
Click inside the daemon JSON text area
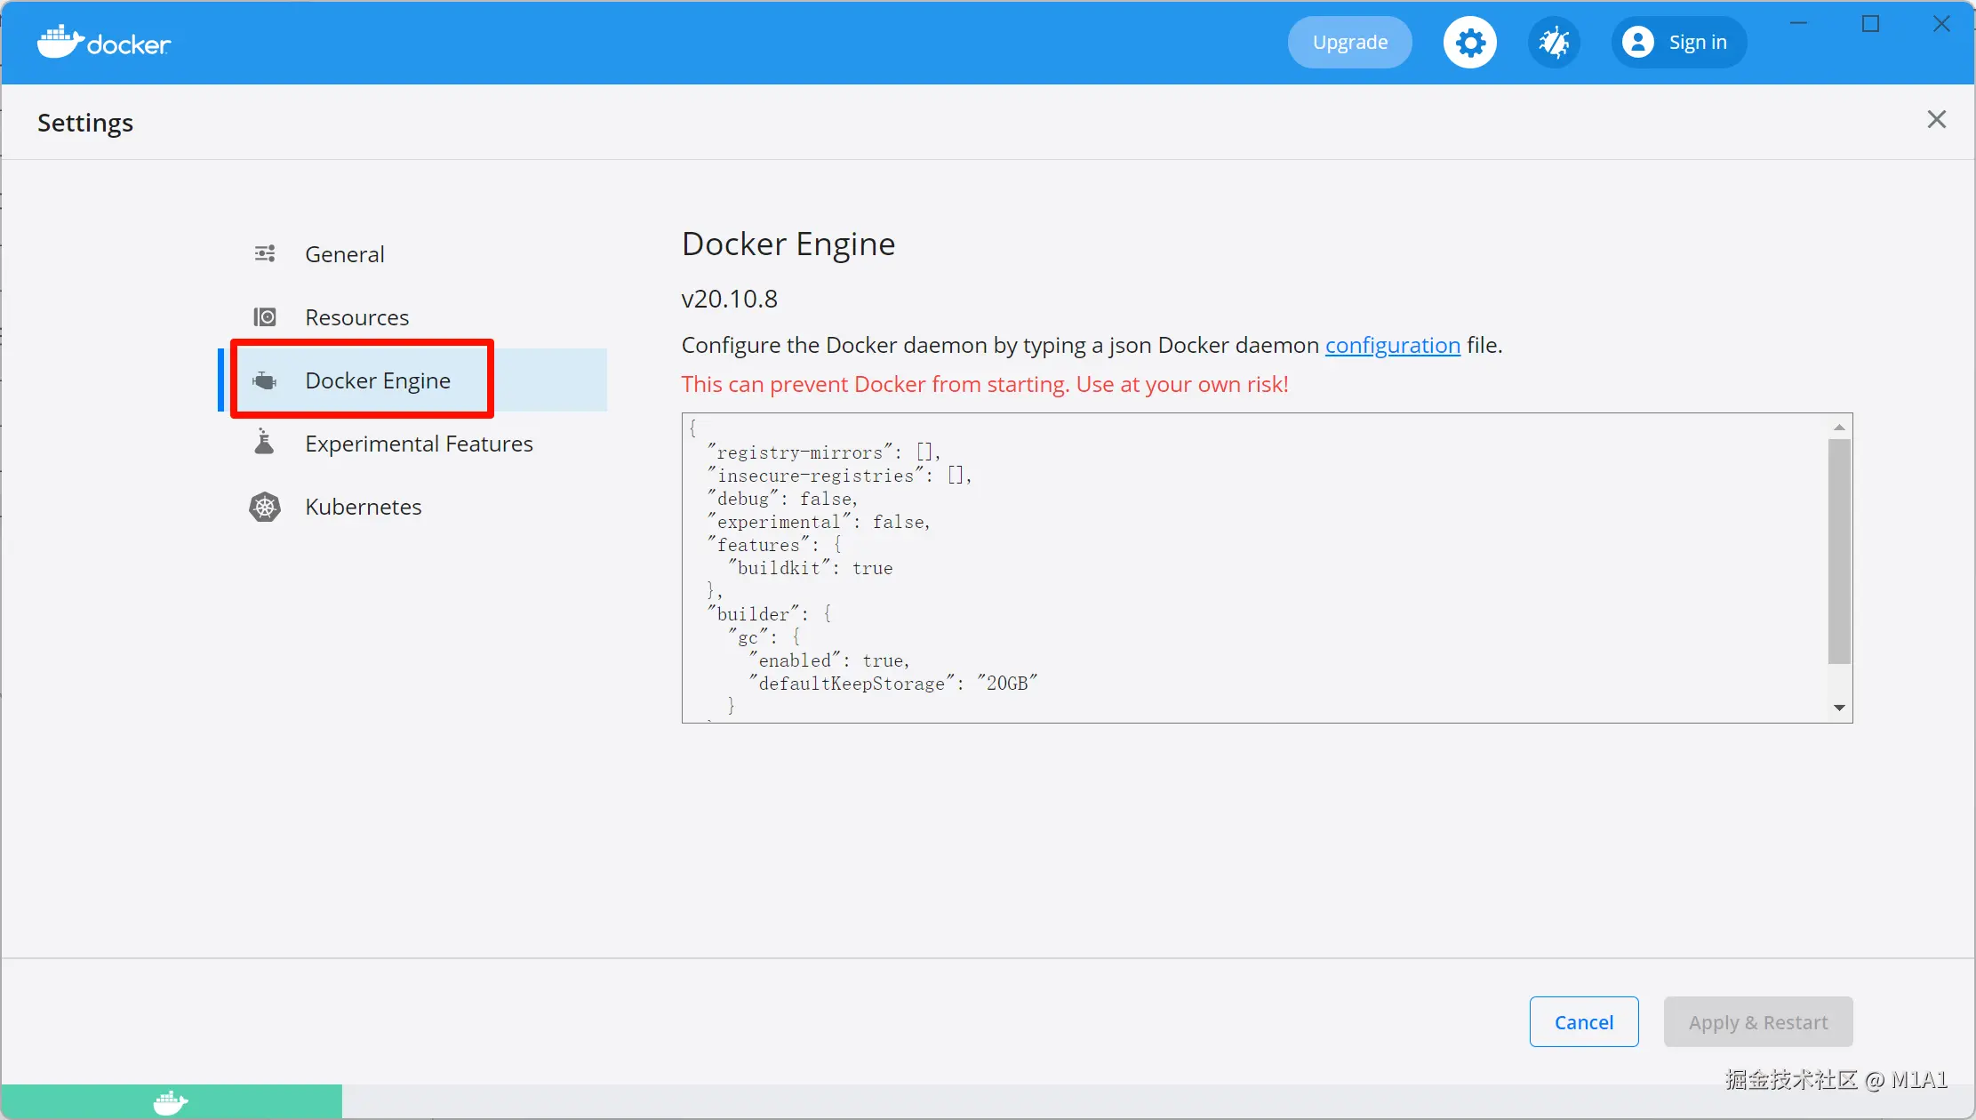click(1244, 569)
